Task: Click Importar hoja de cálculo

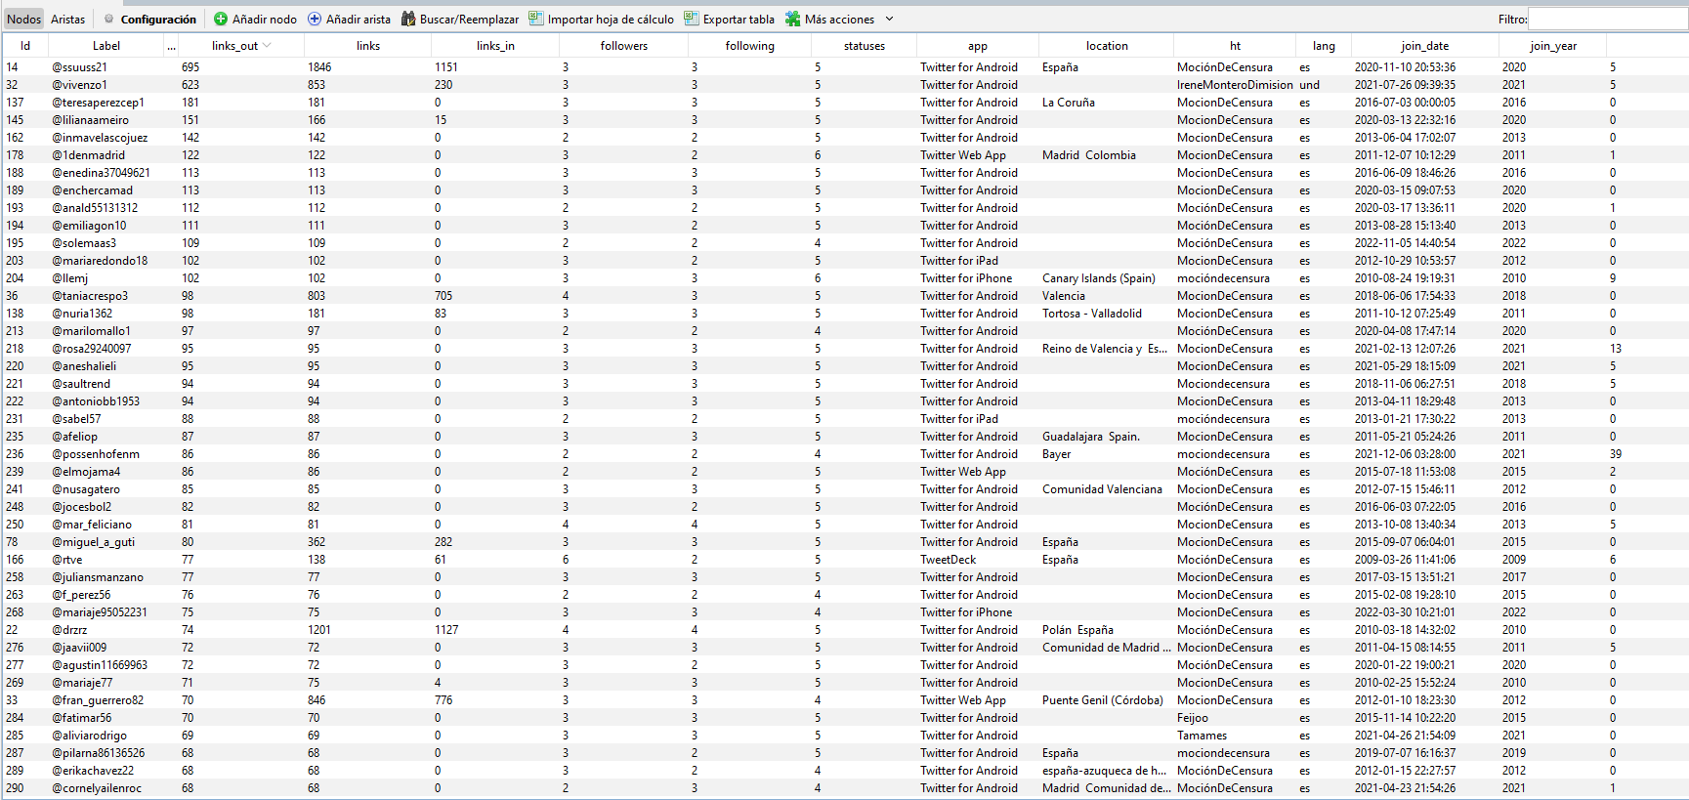Action: [601, 19]
